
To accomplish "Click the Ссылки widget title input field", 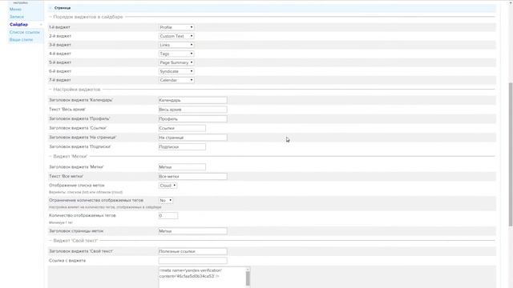I will point(182,128).
